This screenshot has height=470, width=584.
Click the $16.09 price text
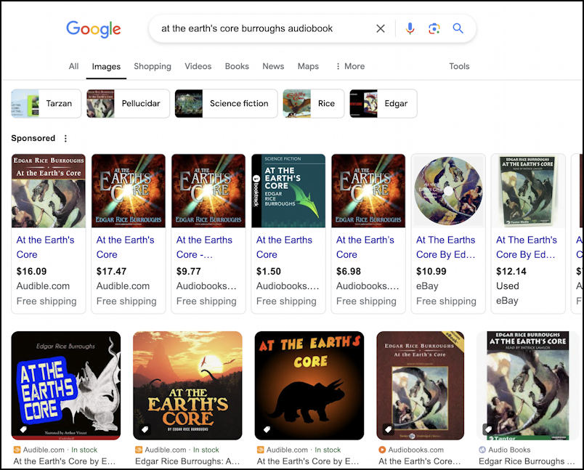pos(32,272)
